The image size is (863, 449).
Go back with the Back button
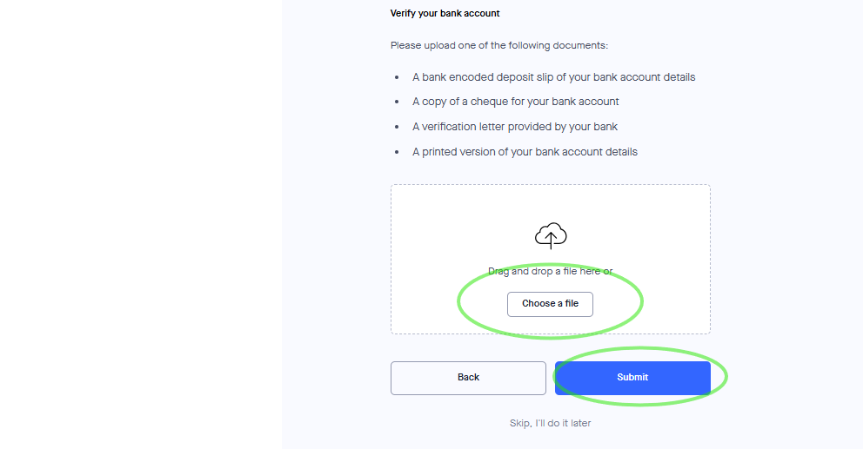coord(468,378)
